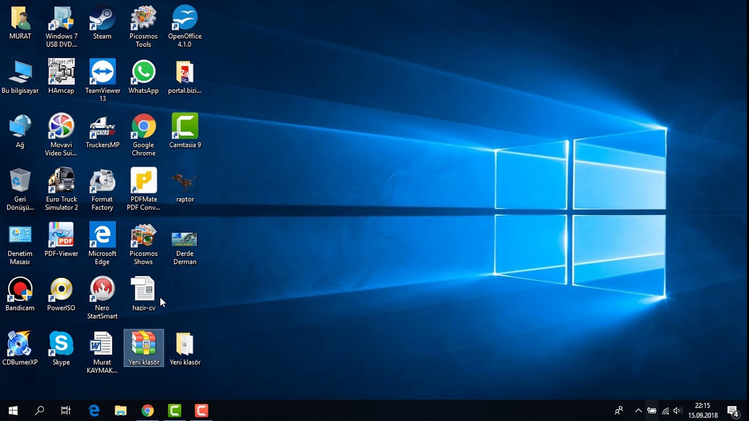This screenshot has height=421, width=749.
Task: Open the Windows Start menu
Action: point(13,410)
